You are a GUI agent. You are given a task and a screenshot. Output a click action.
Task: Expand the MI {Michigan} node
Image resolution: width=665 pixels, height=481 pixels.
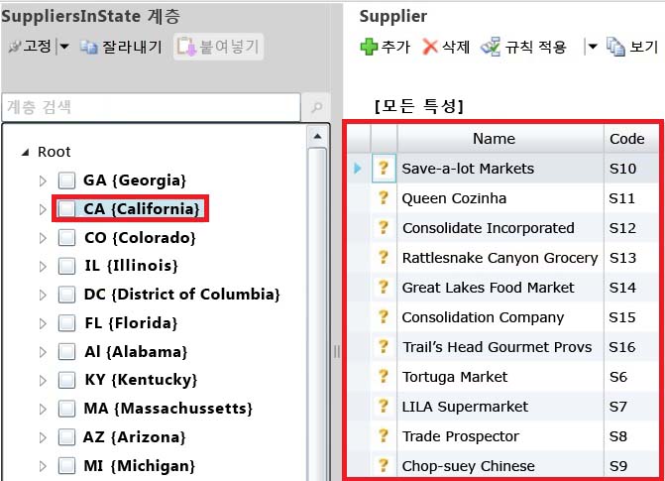tap(43, 466)
